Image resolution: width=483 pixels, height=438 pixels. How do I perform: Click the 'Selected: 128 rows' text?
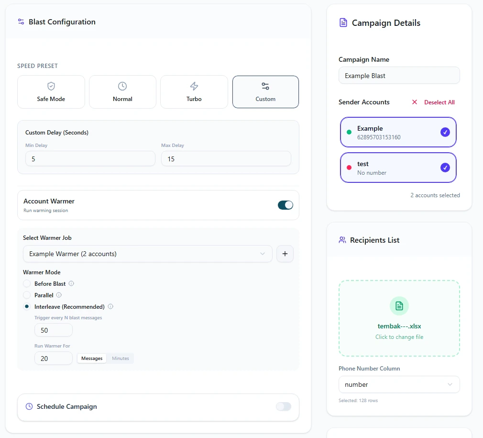(x=358, y=400)
